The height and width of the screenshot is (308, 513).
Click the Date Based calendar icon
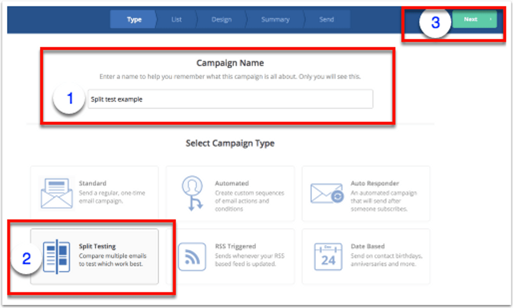[328, 256]
